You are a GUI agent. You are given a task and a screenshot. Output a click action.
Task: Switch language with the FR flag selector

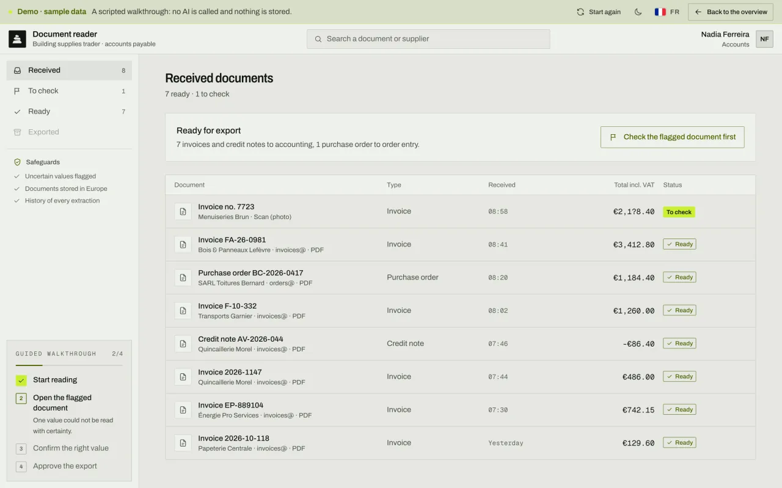[667, 12]
